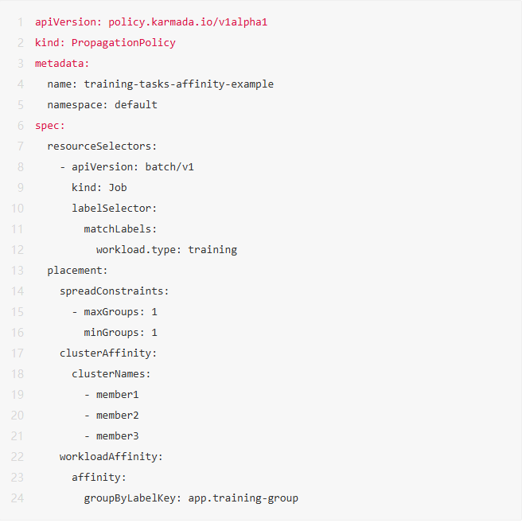Click the workload.type: training line
The height and width of the screenshot is (523, 522).
coord(166,249)
